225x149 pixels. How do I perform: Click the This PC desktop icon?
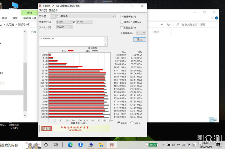tap(14, 5)
